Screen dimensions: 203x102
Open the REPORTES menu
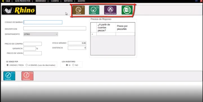(x=68, y=1)
